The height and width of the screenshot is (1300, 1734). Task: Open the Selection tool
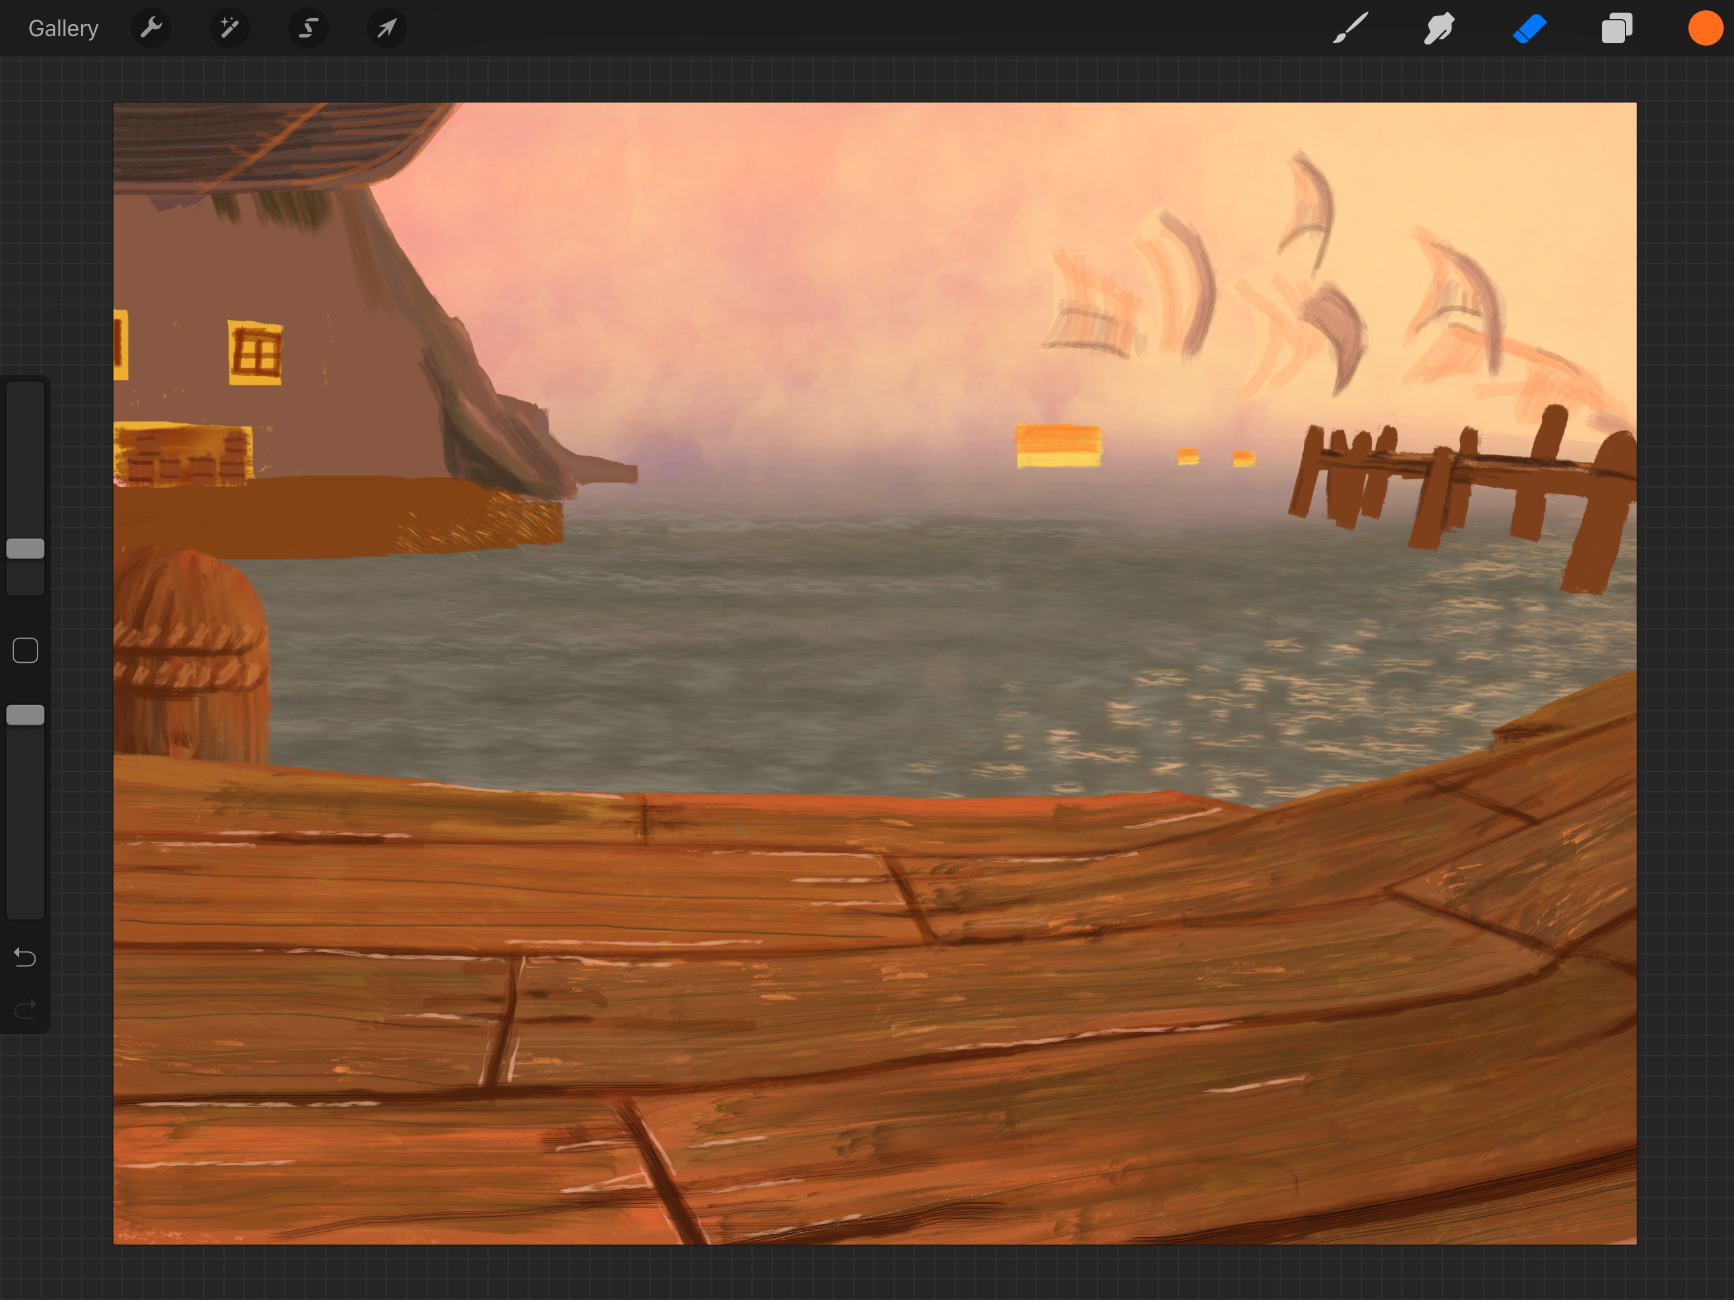(308, 28)
